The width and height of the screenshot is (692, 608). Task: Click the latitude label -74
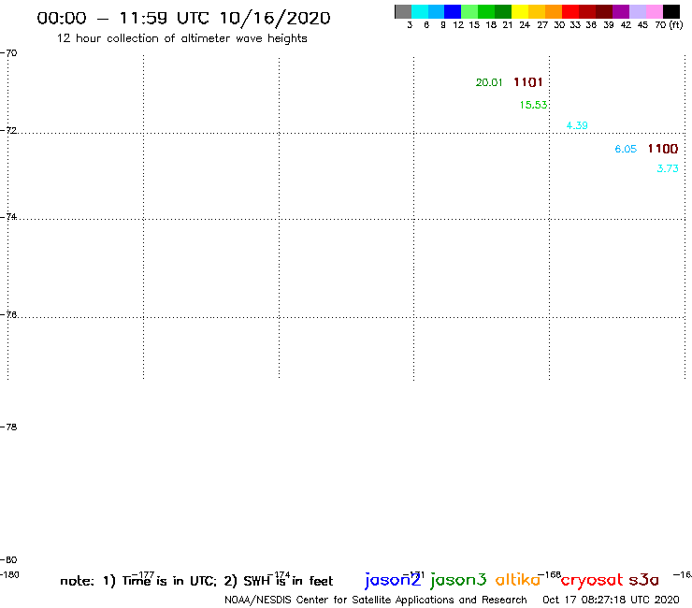point(8,216)
